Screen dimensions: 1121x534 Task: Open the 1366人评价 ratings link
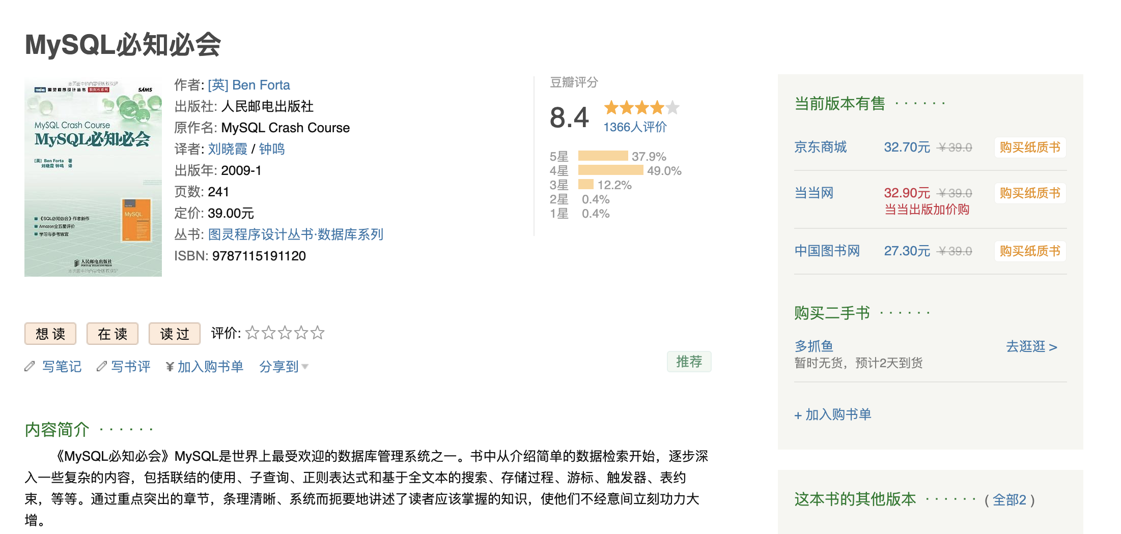coord(635,127)
